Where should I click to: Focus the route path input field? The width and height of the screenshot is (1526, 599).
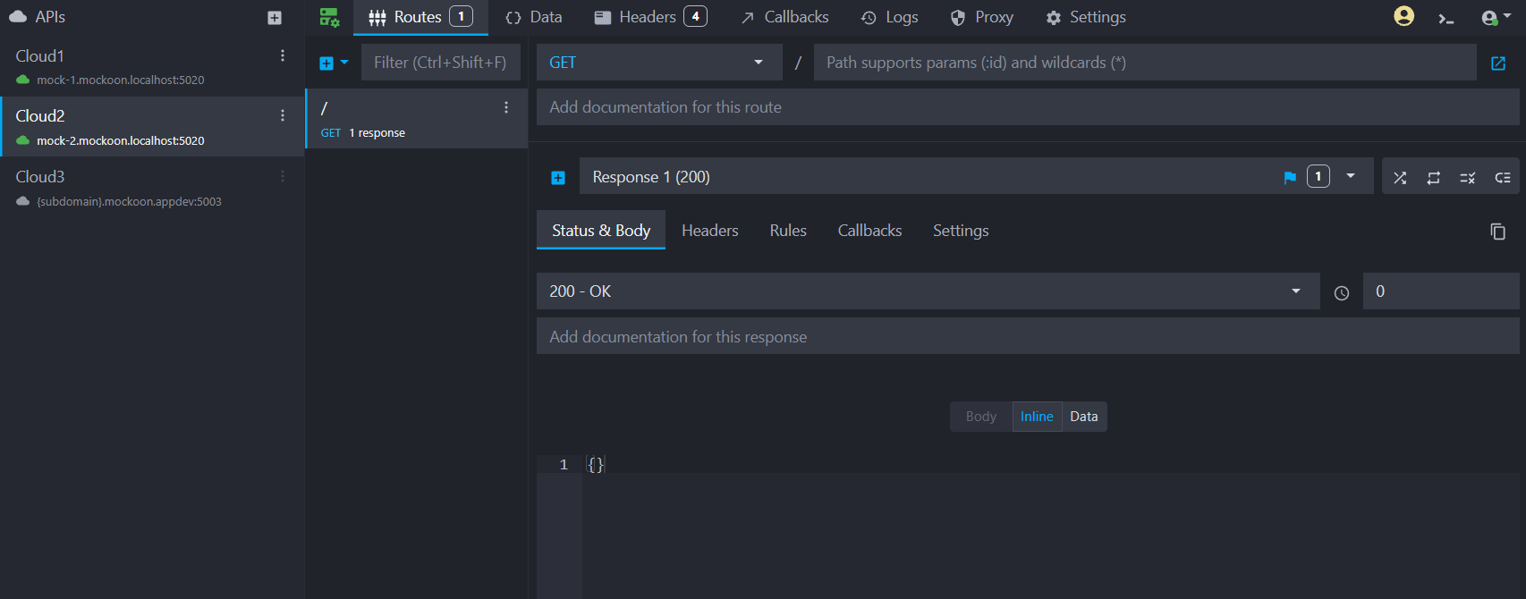[x=1145, y=63]
